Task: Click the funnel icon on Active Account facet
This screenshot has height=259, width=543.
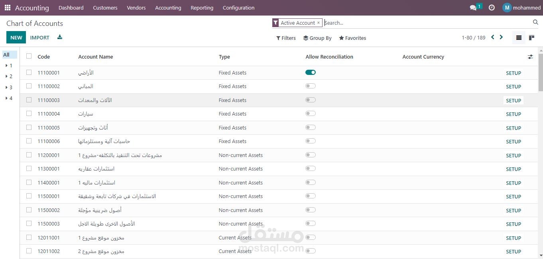Action: tap(275, 23)
